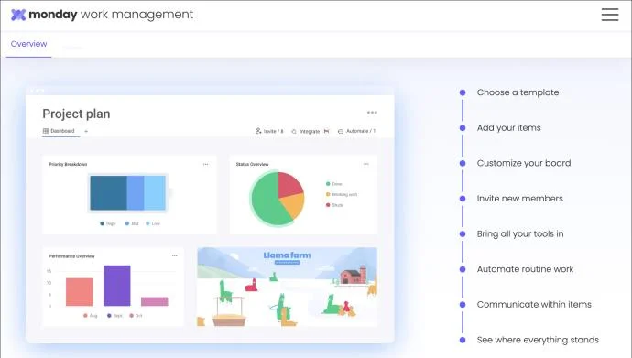Screen dimensions: 632x358
Task: Open the Project plan three-dot options menu
Action: click(x=372, y=113)
